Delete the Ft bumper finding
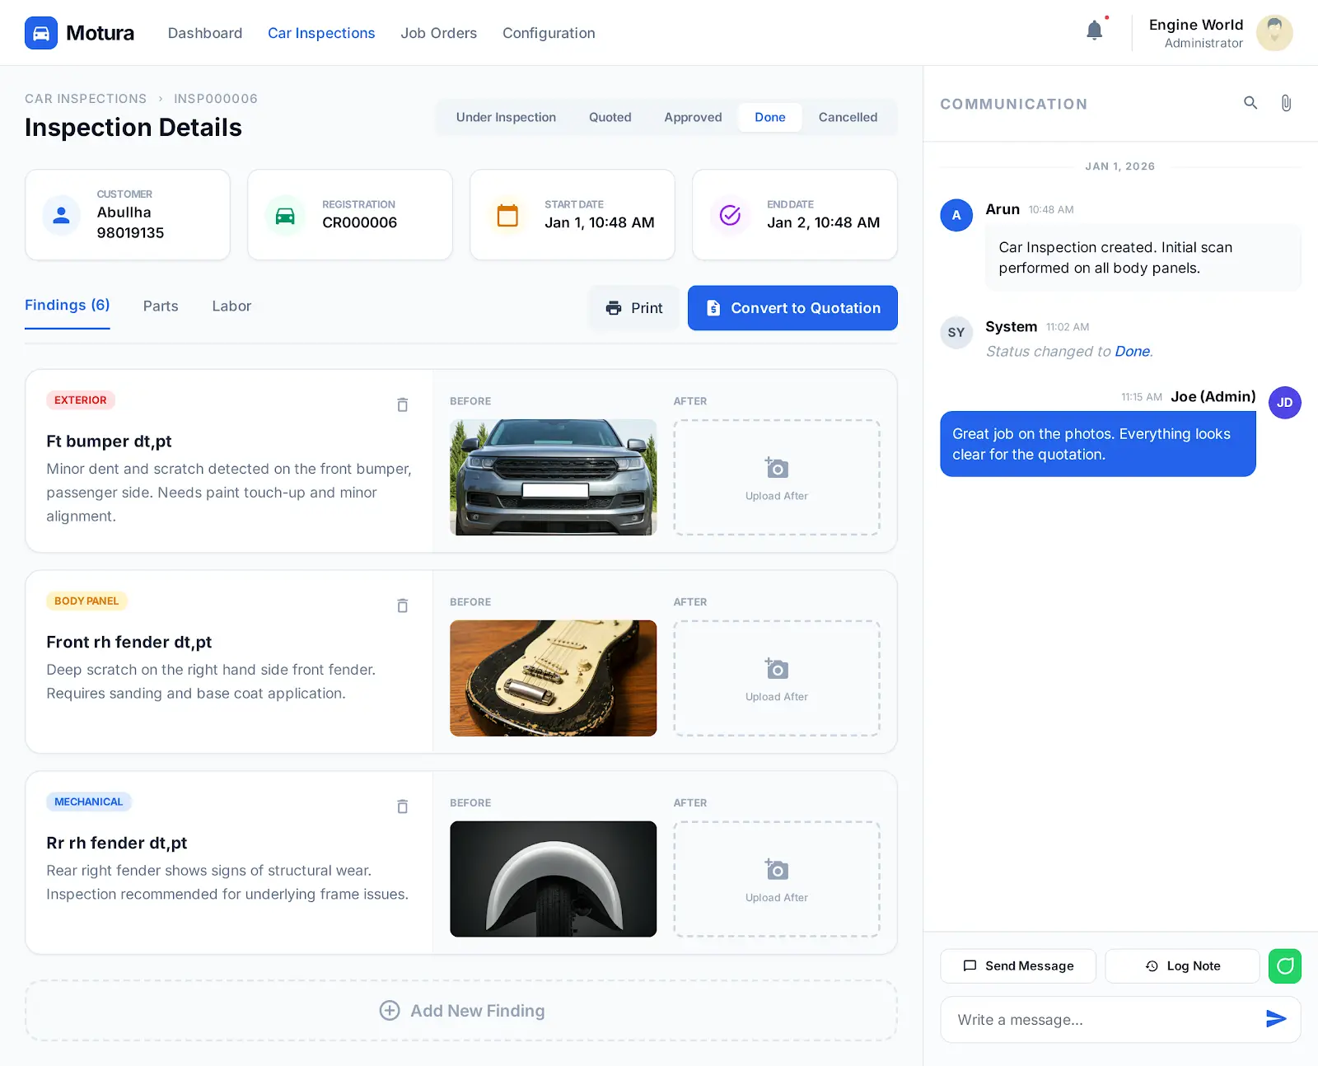 (x=402, y=404)
